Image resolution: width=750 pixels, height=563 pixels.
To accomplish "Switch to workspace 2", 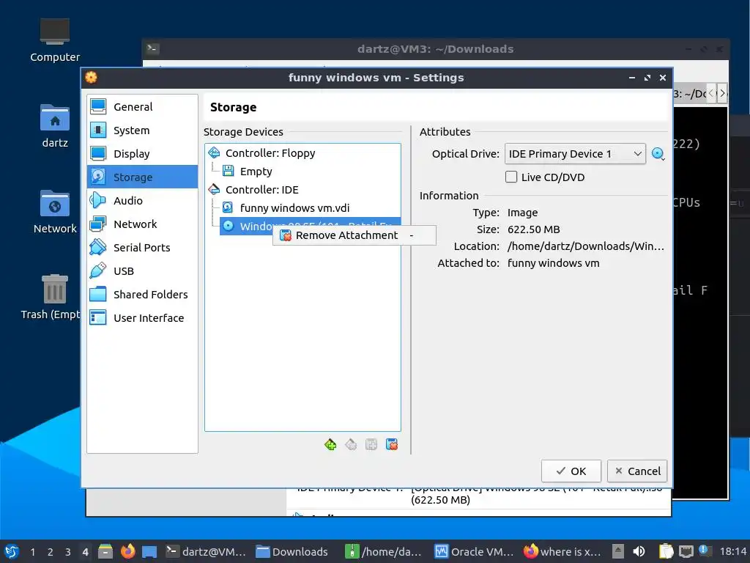I will pyautogui.click(x=51, y=552).
